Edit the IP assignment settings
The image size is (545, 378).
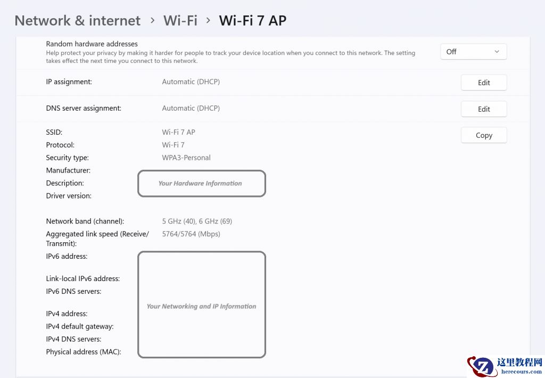pyautogui.click(x=483, y=83)
